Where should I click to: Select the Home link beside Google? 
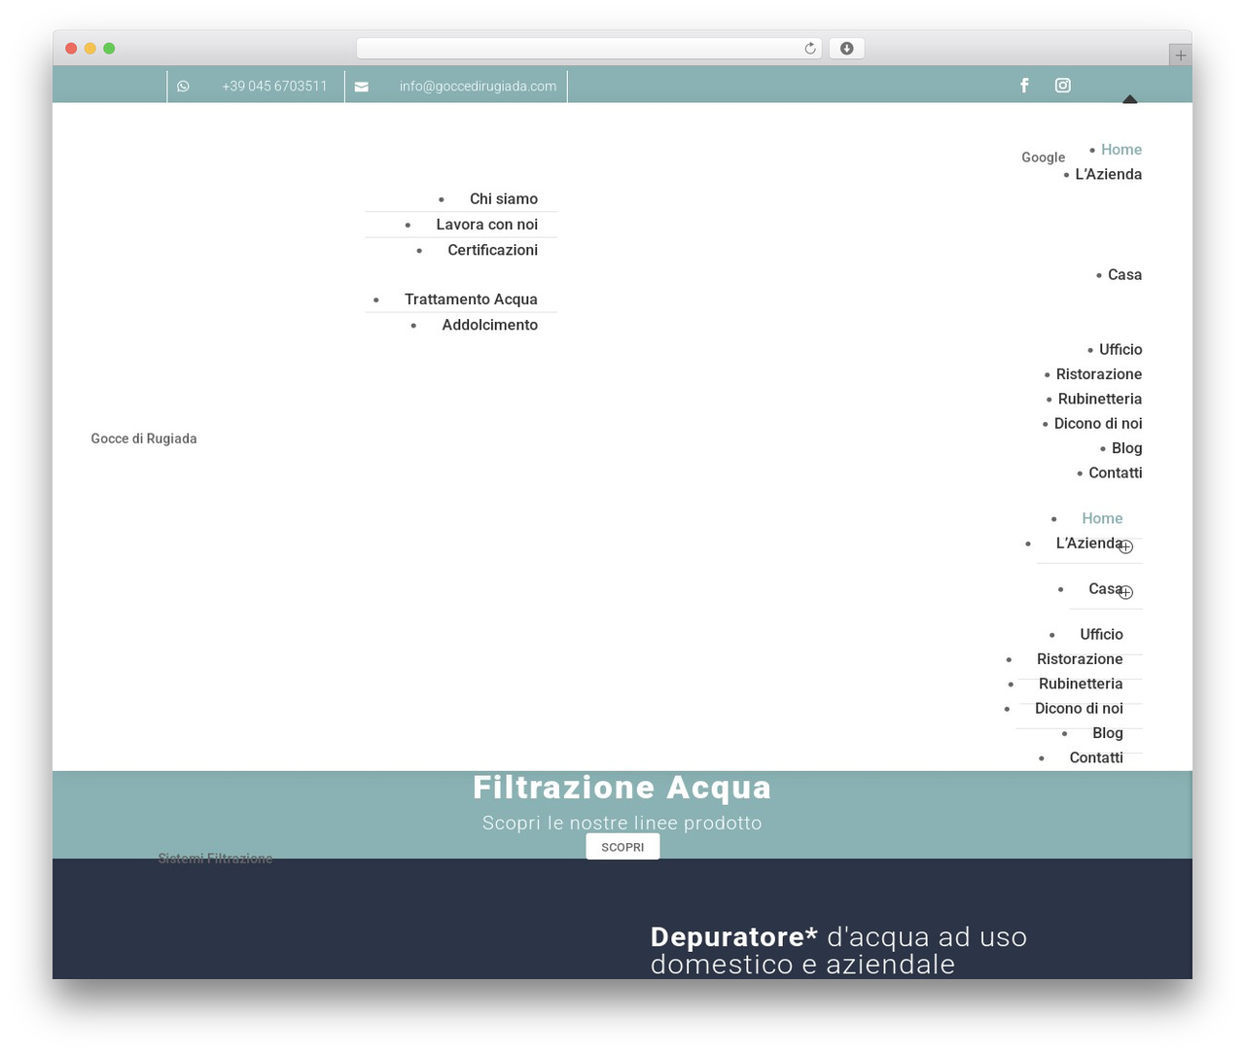tap(1121, 150)
